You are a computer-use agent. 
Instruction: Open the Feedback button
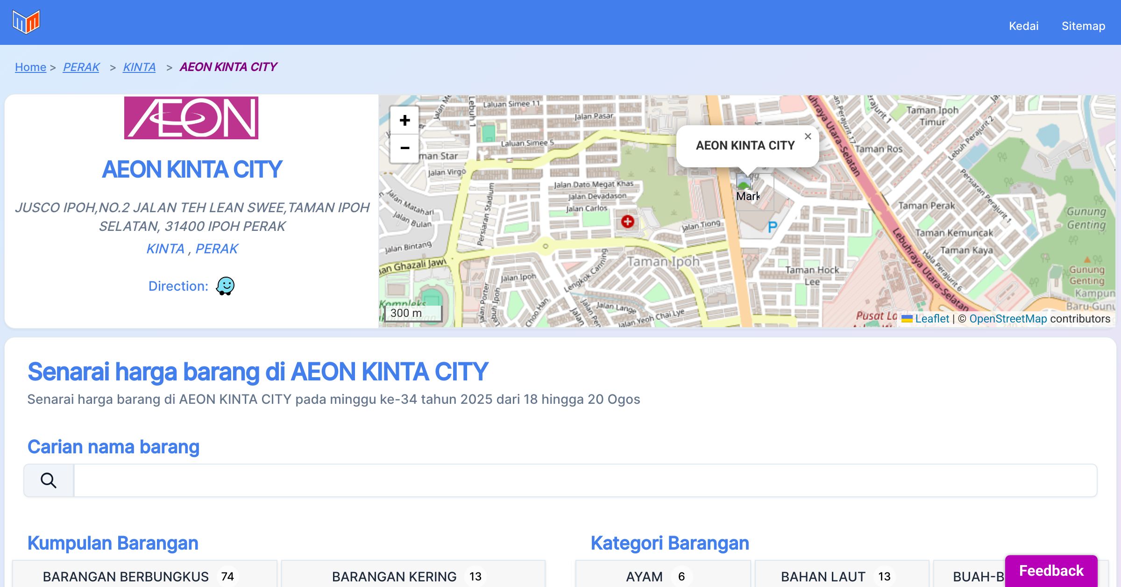(1051, 571)
